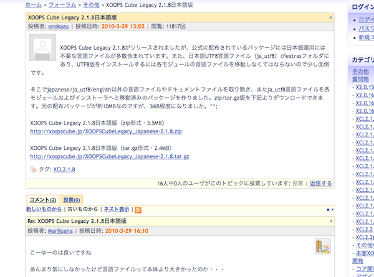Open Marijuana author profile link
Image resolution: width=374 pixels, height=277 pixels.
(60, 231)
